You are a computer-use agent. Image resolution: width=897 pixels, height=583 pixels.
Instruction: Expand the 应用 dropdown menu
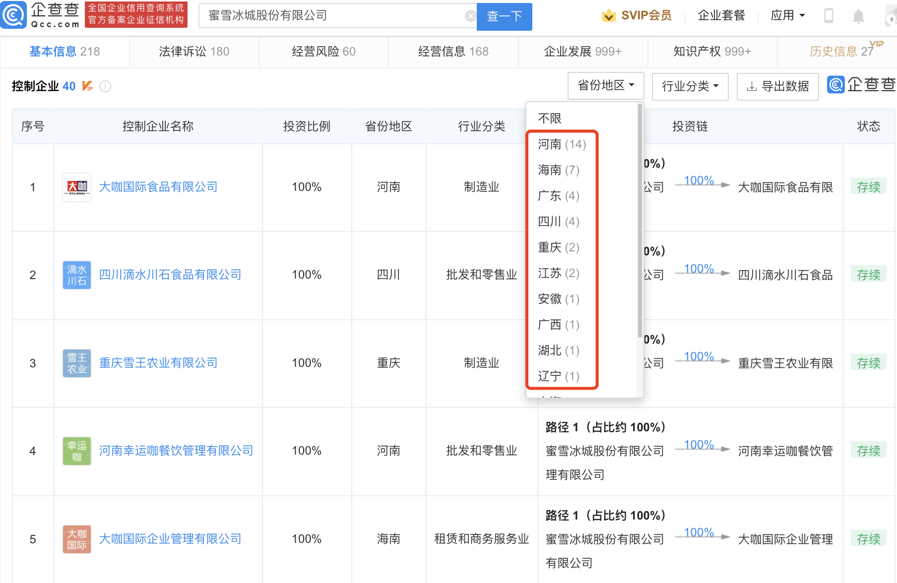[x=788, y=16]
